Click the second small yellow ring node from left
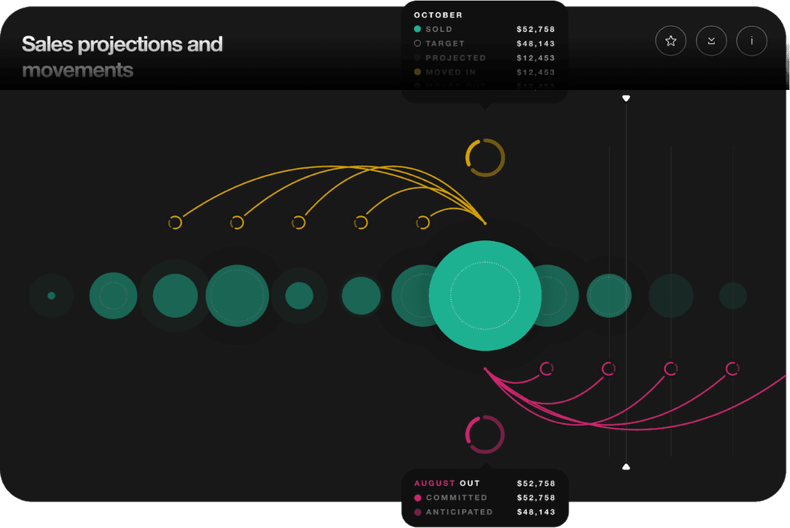This screenshot has width=790, height=528. pos(237,222)
